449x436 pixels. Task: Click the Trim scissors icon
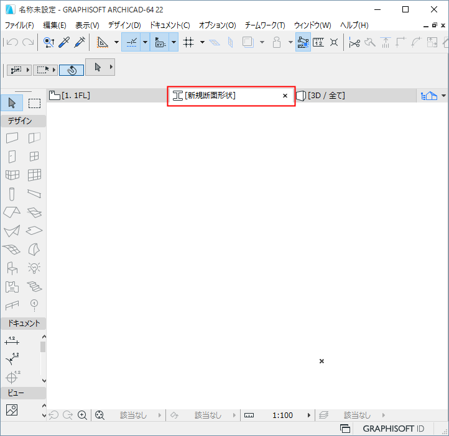(354, 43)
